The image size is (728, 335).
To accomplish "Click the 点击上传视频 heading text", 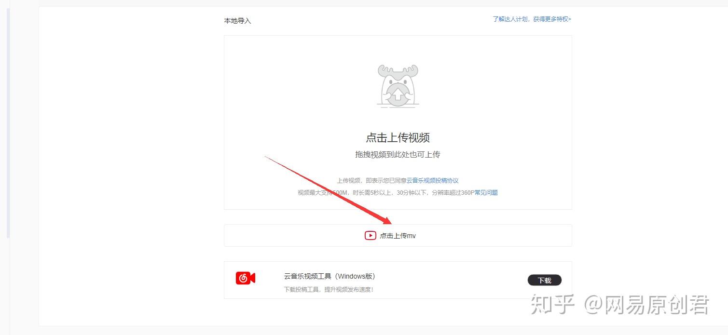I will 398,137.
